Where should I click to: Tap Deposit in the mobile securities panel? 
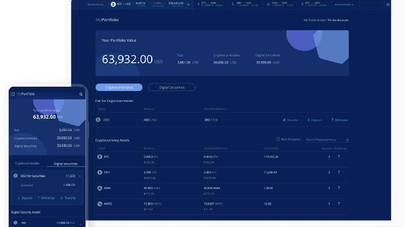(x=23, y=198)
